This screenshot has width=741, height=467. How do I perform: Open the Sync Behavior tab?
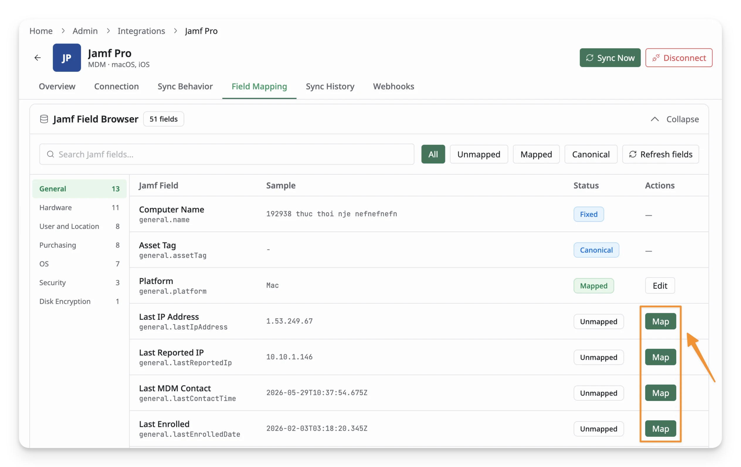click(185, 86)
